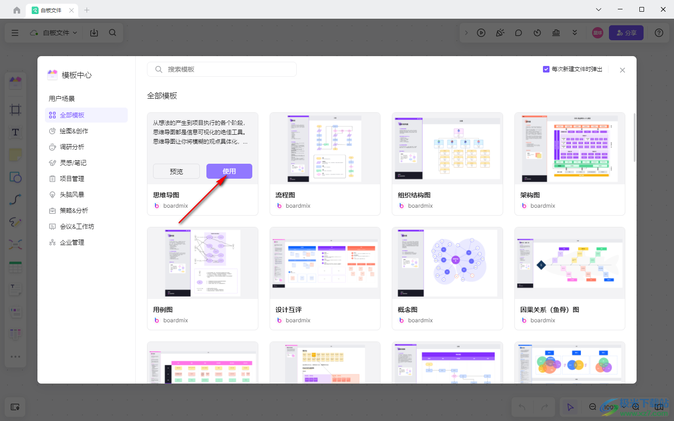Click the undo arrow in bottom toolbar
Viewport: 674px width, 421px height.
pyautogui.click(x=522, y=407)
